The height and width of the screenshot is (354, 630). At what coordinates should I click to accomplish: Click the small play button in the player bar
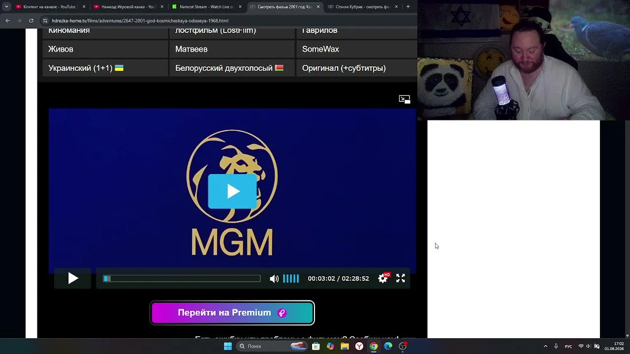click(x=73, y=279)
